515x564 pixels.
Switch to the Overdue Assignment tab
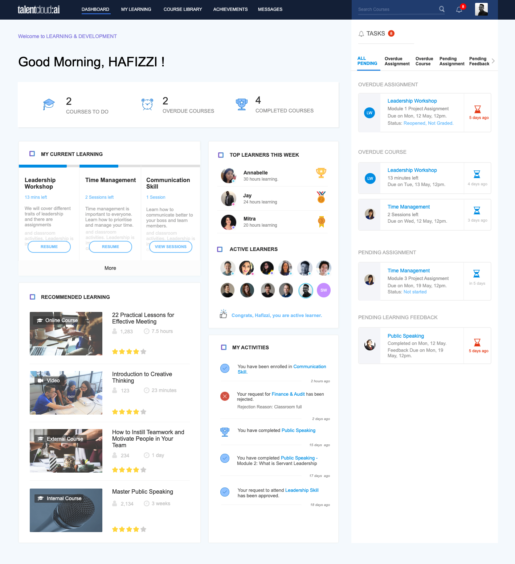click(x=397, y=61)
